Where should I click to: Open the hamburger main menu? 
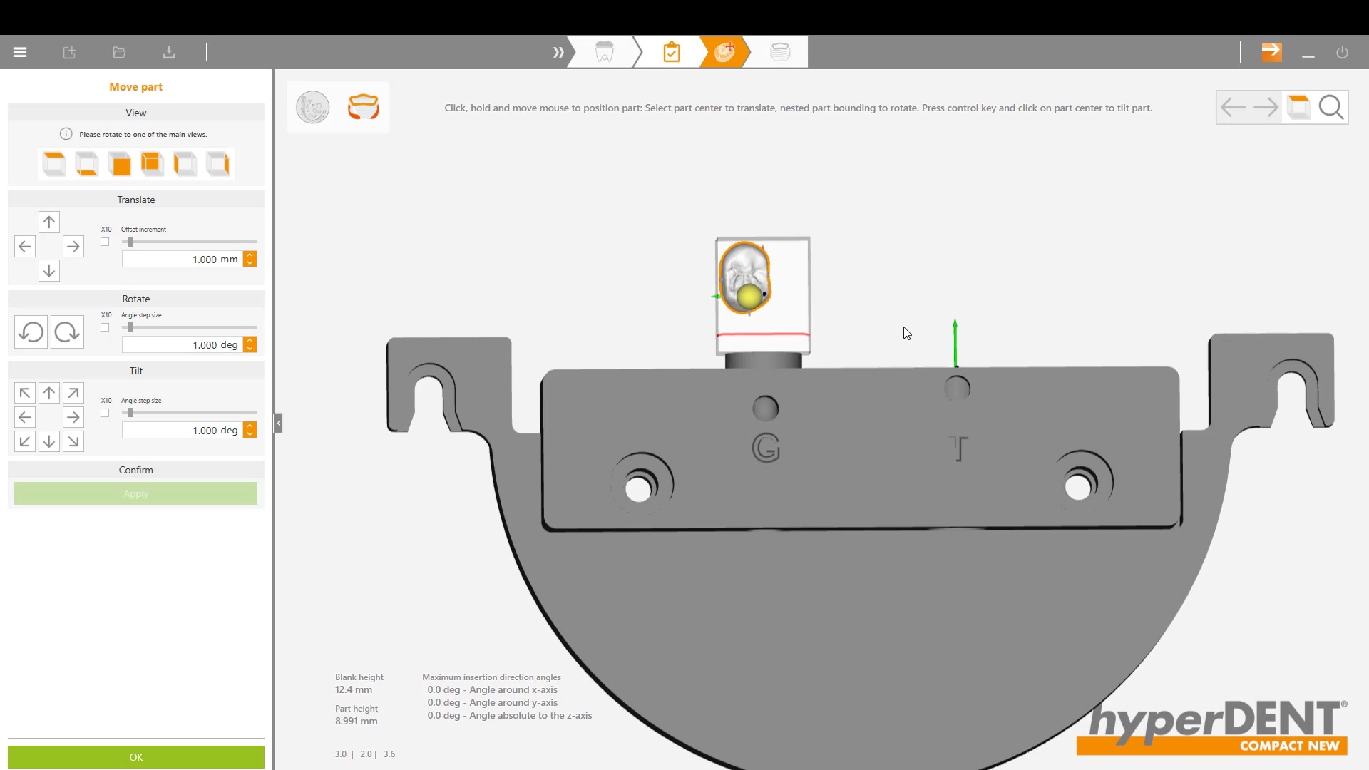click(x=20, y=52)
